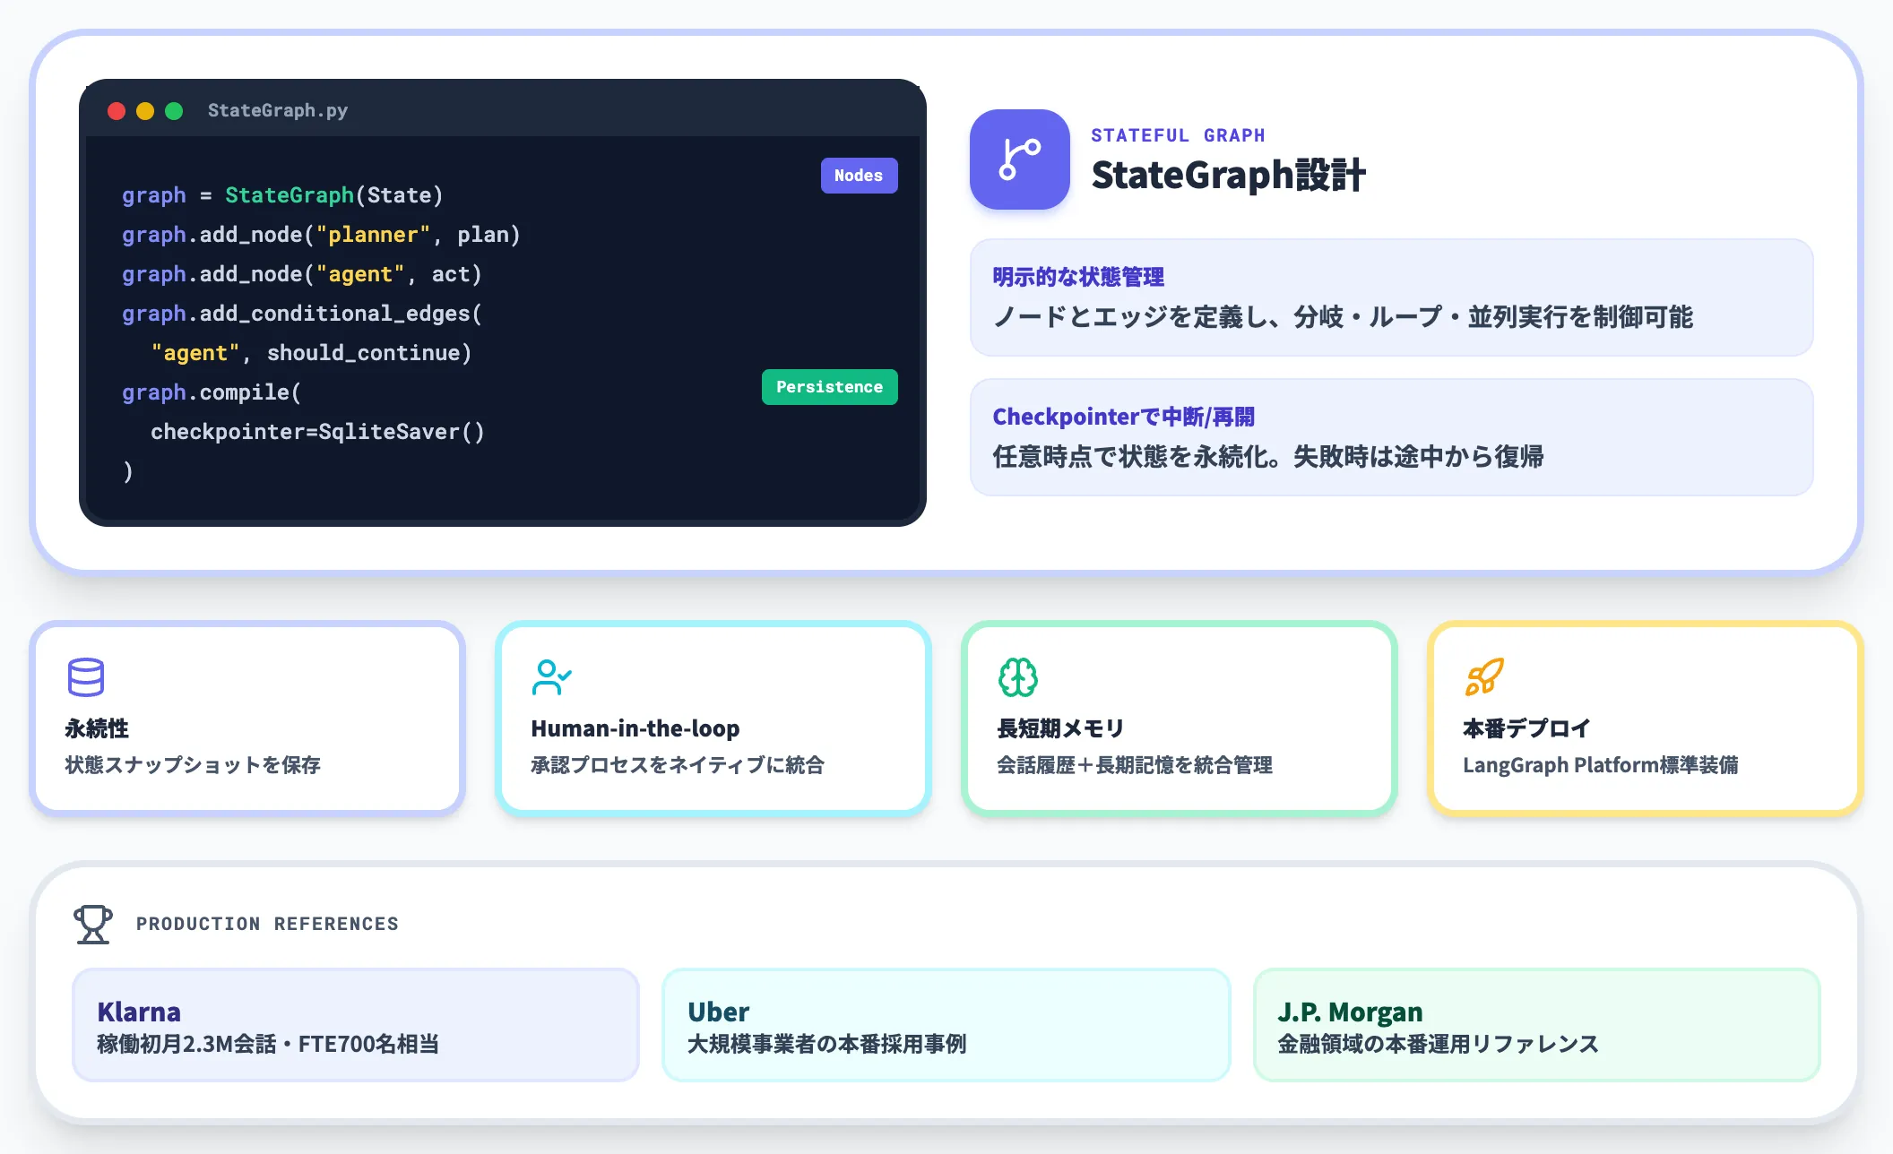This screenshot has height=1154, width=1893.
Task: Click the brain icon above 長短期メモリ
Action: (x=1018, y=677)
